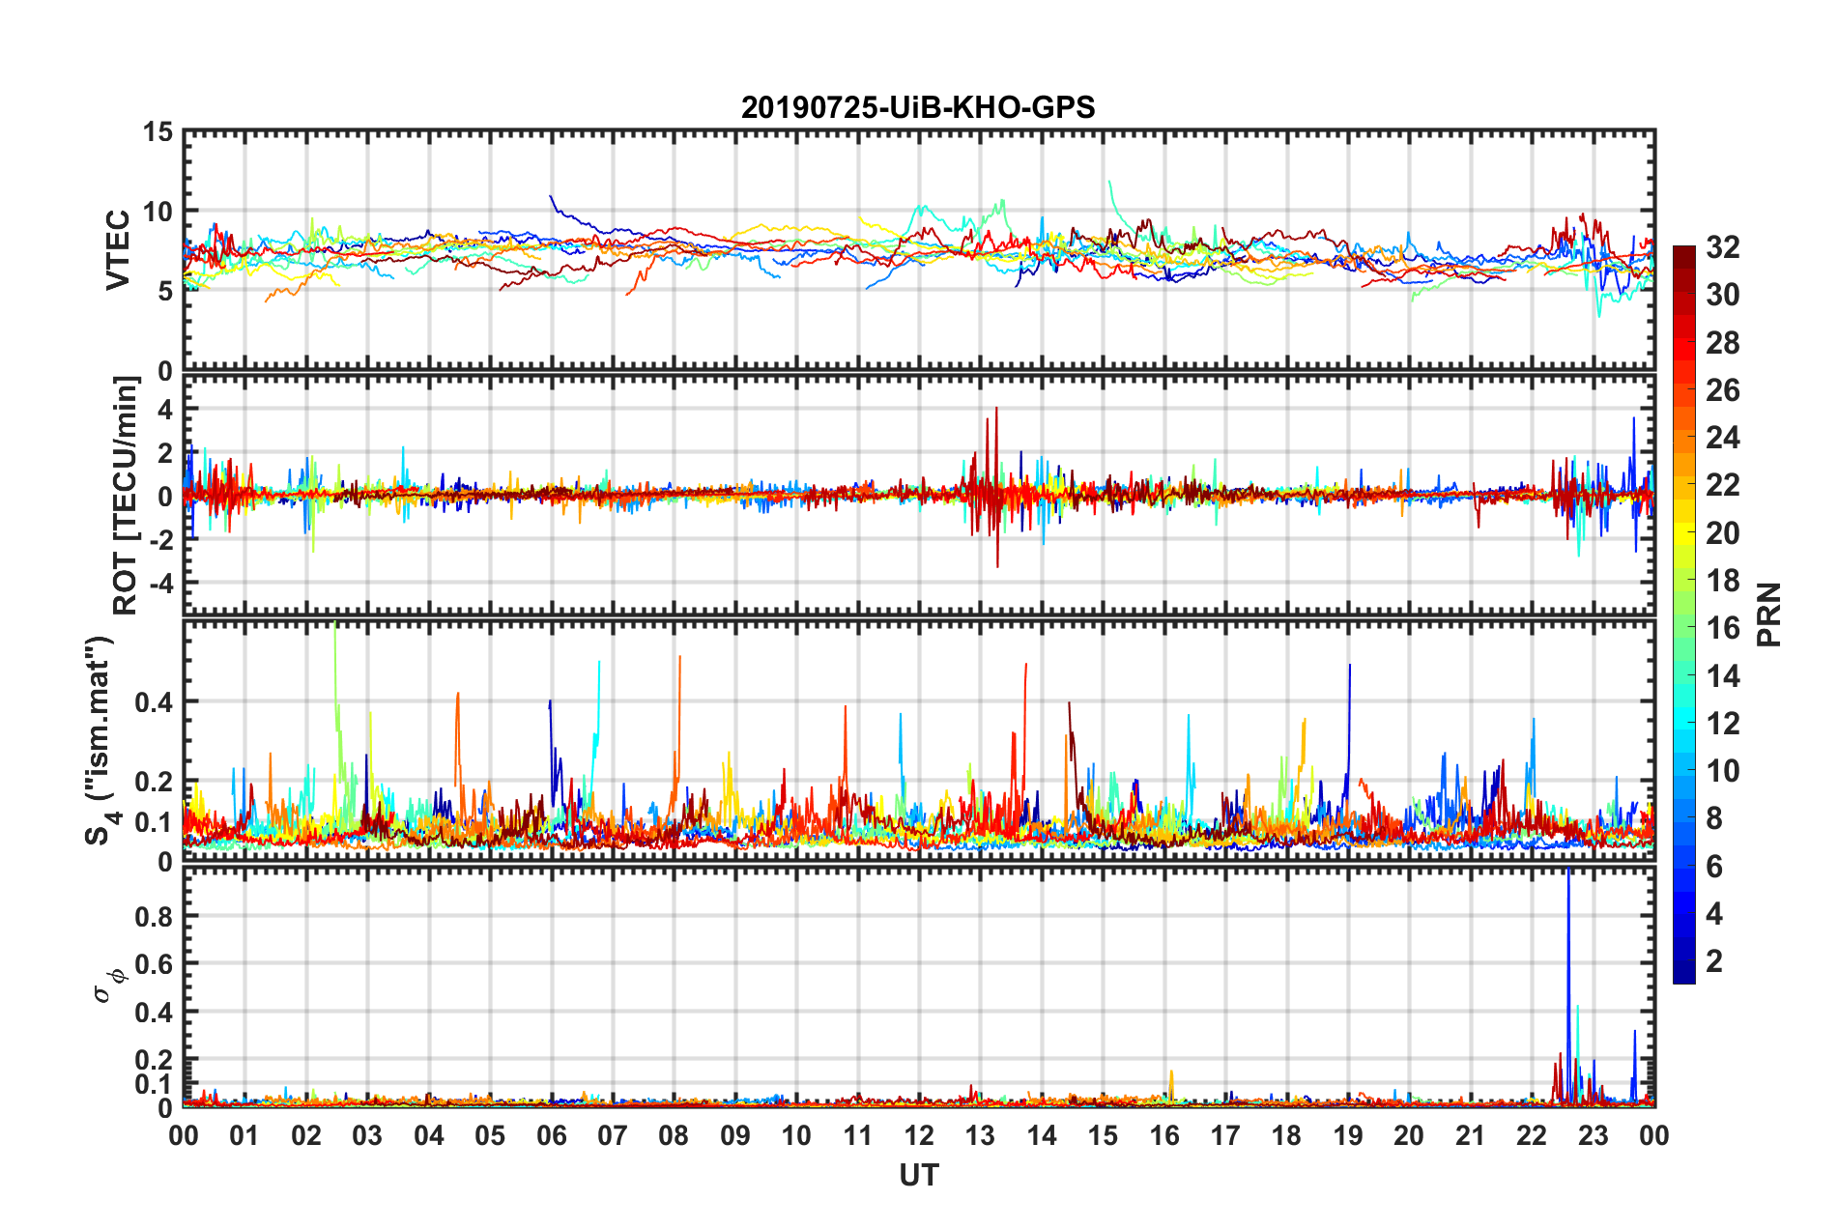Click the 13 UT tick label

pos(980,1135)
